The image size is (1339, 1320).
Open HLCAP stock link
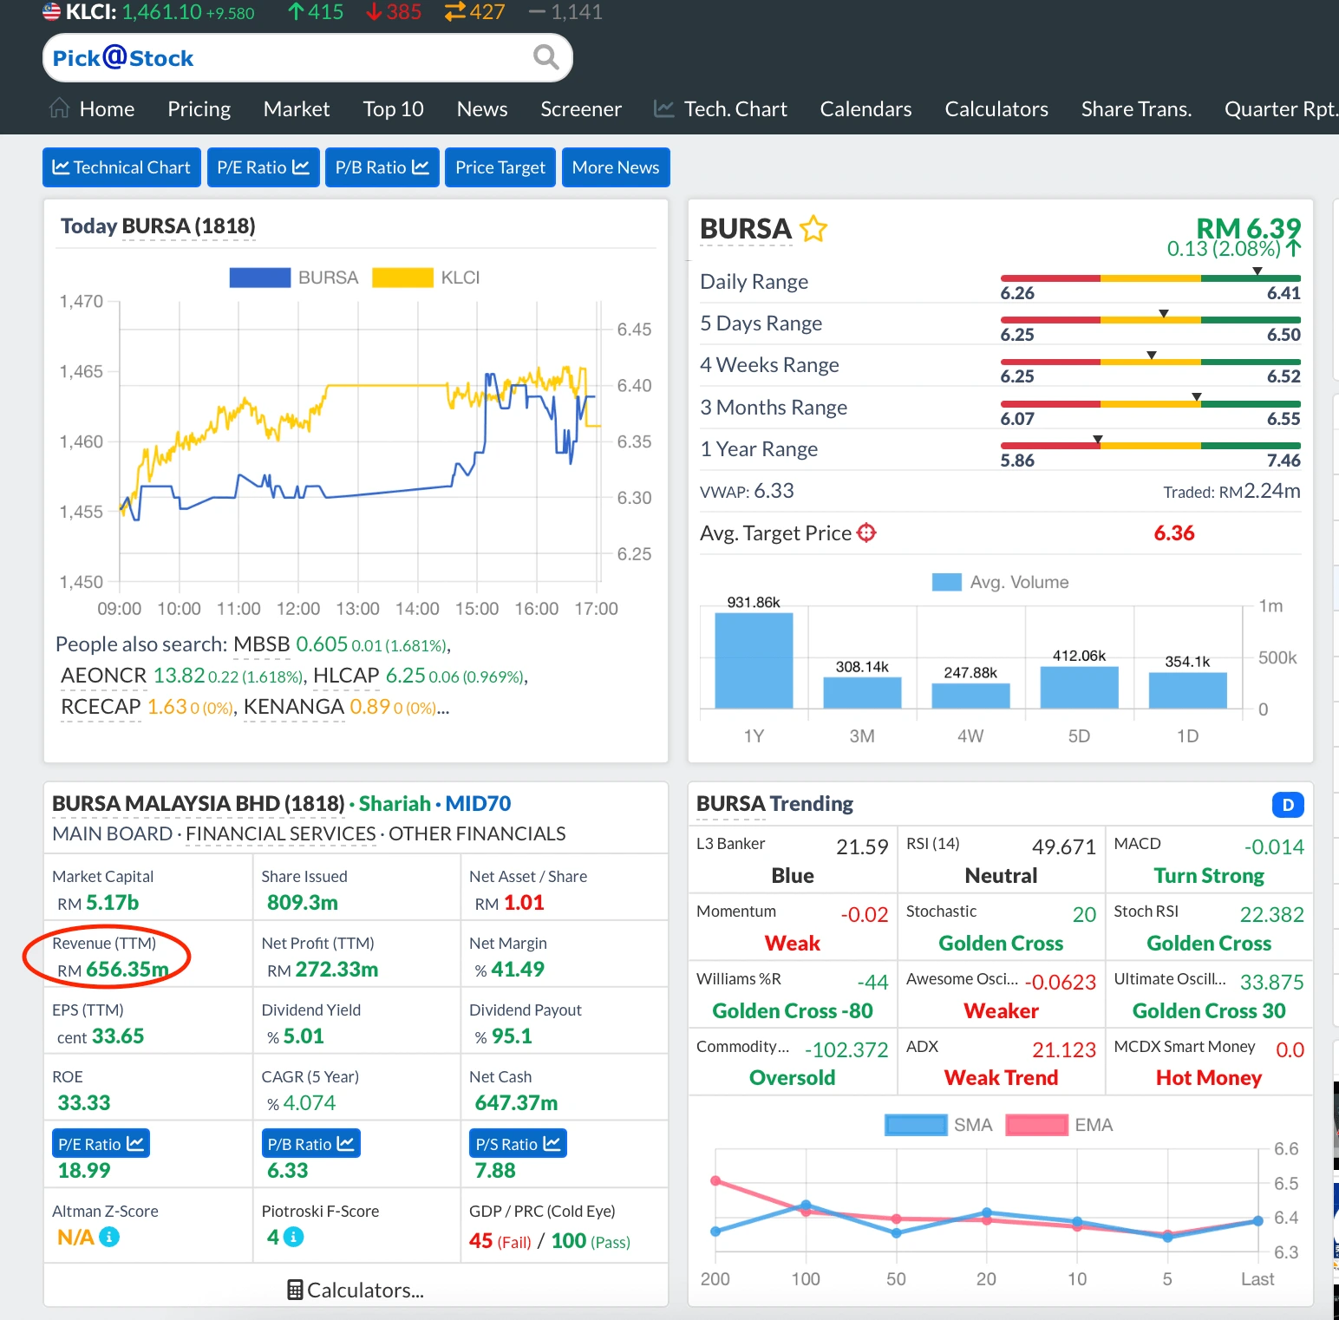tap(346, 676)
